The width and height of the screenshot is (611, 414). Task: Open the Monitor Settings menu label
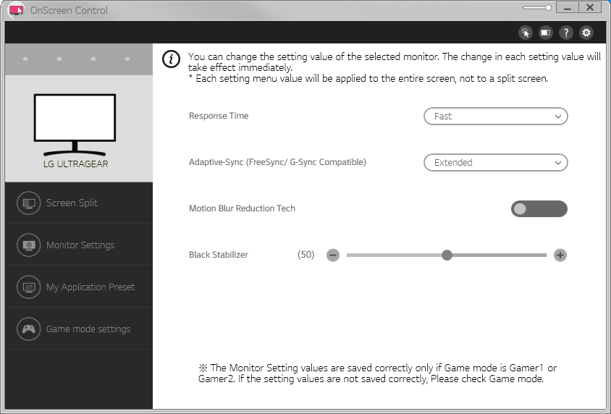tap(80, 245)
